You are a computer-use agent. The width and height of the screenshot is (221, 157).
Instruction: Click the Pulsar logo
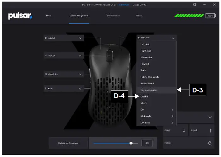point(20,16)
